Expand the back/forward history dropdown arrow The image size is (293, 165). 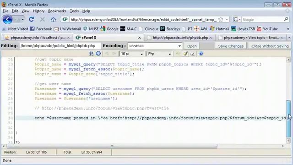pyautogui.click(x=22, y=19)
